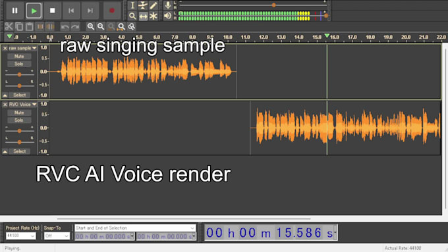This screenshot has width=448, height=252.
Task: Mute the raw sample track
Action: click(19, 56)
